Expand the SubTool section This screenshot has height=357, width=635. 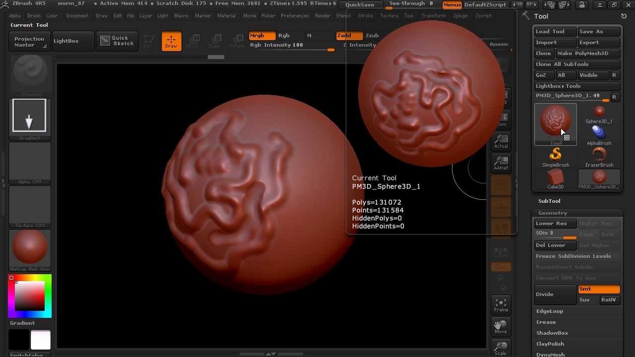coord(549,201)
